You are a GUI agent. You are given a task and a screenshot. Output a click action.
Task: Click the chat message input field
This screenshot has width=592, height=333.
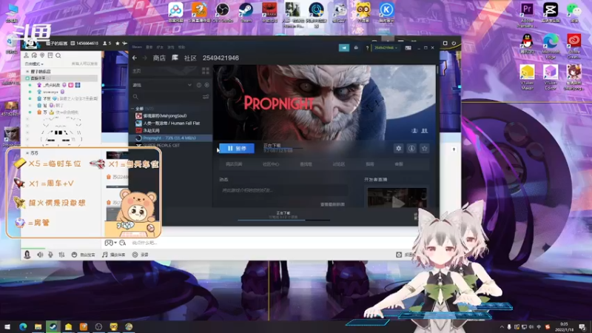[264, 243]
